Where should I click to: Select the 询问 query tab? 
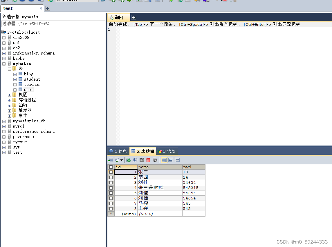119,17
